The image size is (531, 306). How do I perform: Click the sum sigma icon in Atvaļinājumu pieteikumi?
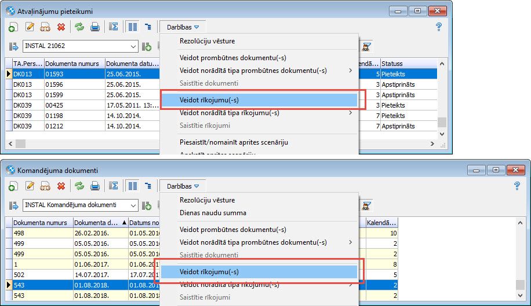pyautogui.click(x=114, y=27)
